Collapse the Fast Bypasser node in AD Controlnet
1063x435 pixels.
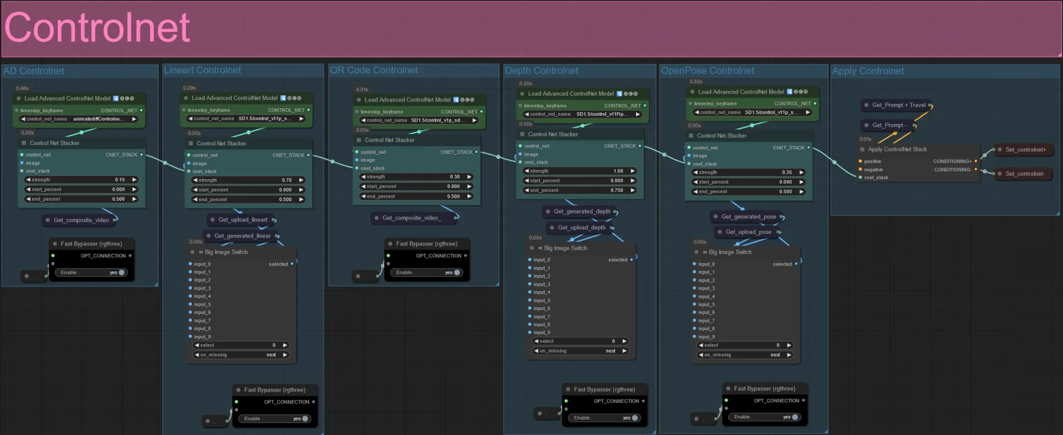(55, 244)
